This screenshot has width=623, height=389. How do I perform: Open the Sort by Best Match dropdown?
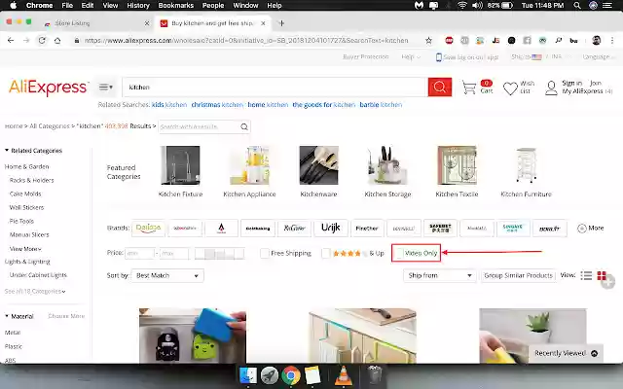[x=167, y=275]
